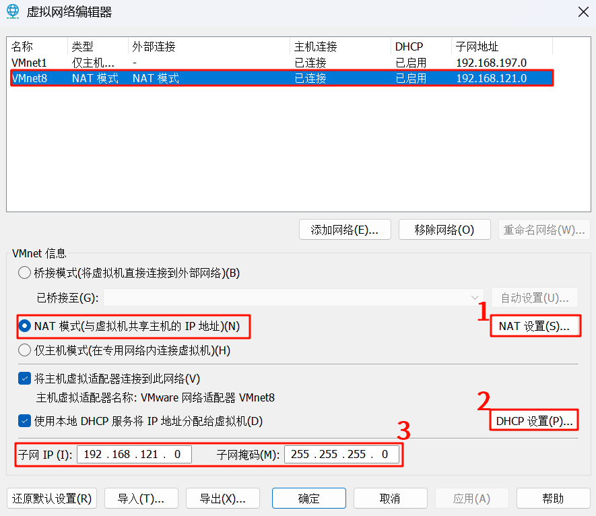This screenshot has height=516, width=596.
Task: Click the 导出(X)... button
Action: point(223,498)
